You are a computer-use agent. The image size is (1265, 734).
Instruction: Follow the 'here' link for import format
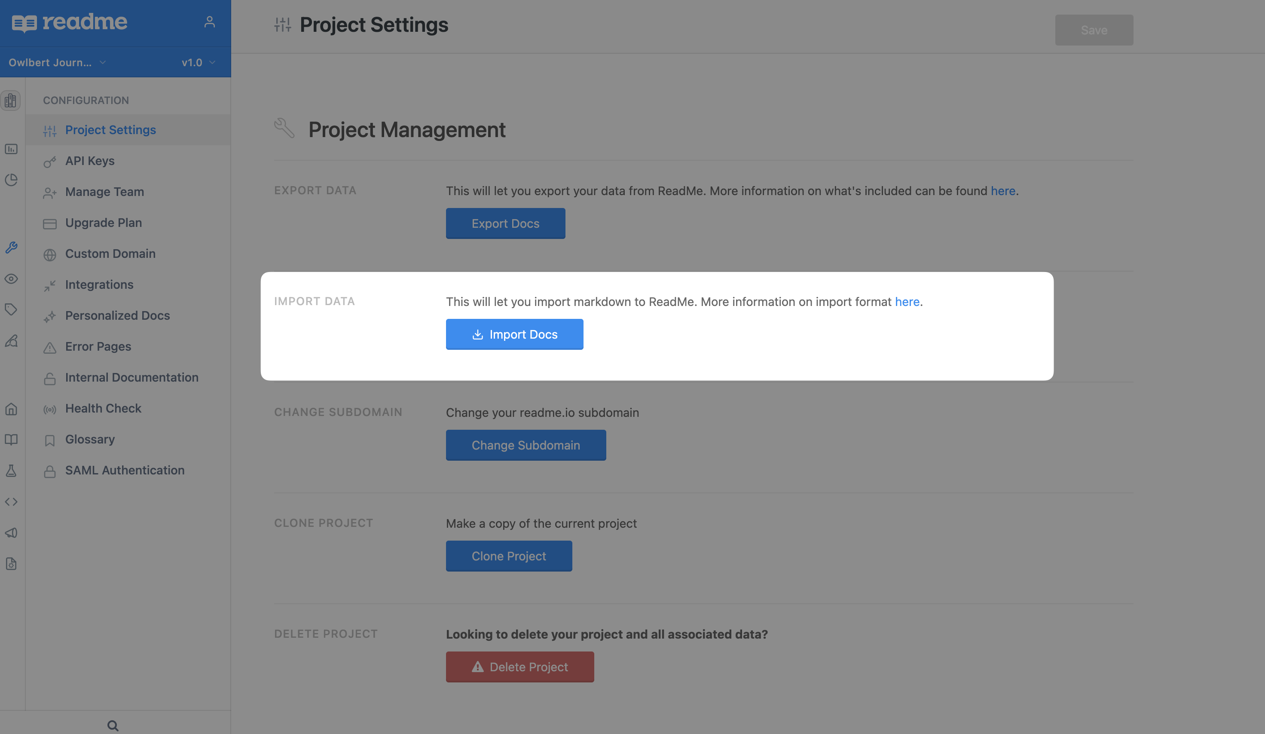[x=907, y=302]
